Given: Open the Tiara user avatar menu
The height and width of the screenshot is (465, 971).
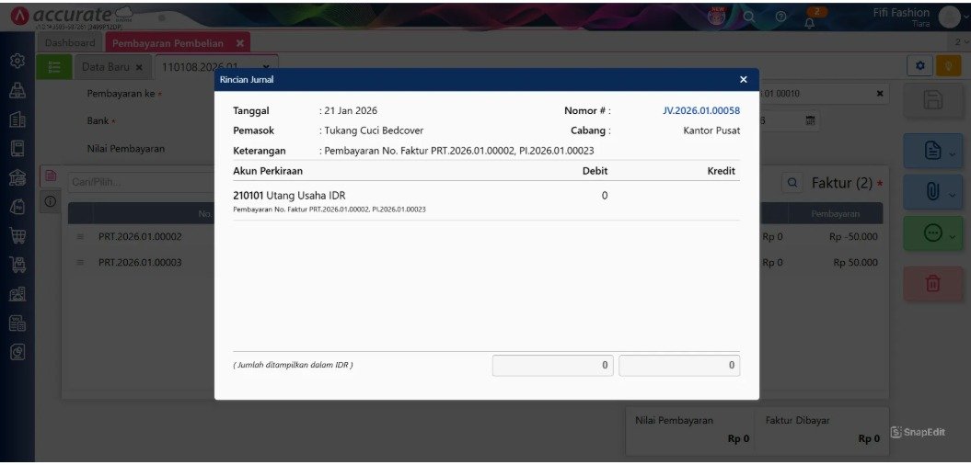Looking at the screenshot, I should tap(949, 17).
